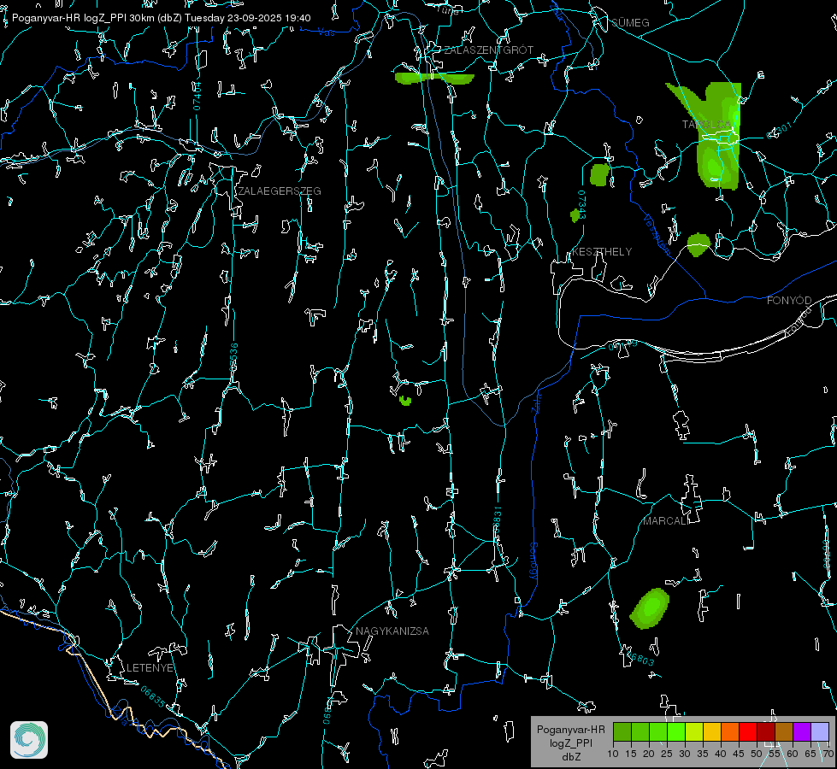Click the red 45-50 dBZ legend swatch

point(746,731)
